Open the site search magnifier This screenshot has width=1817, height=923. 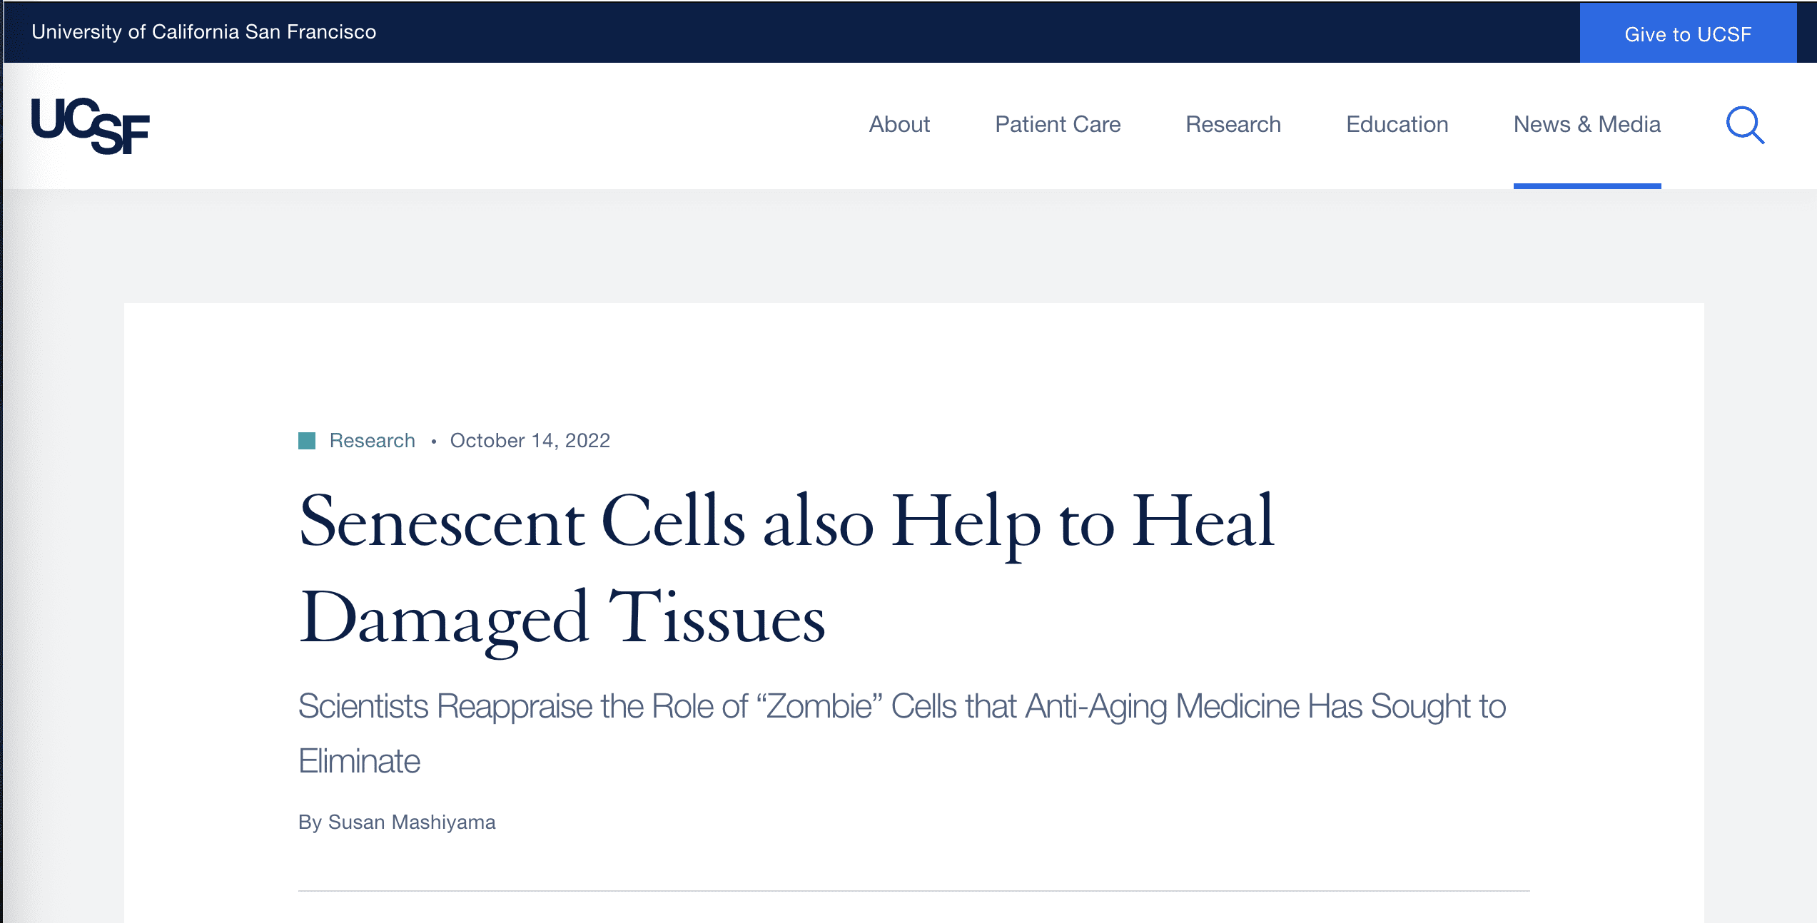coord(1744,126)
